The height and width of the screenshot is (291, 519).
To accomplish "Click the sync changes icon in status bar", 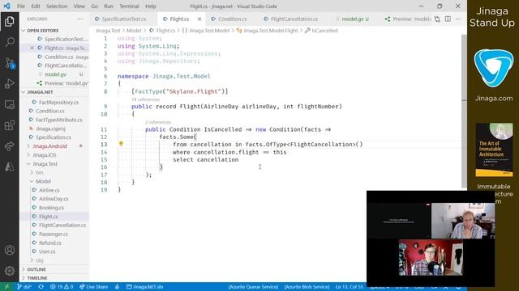I will click(41, 287).
